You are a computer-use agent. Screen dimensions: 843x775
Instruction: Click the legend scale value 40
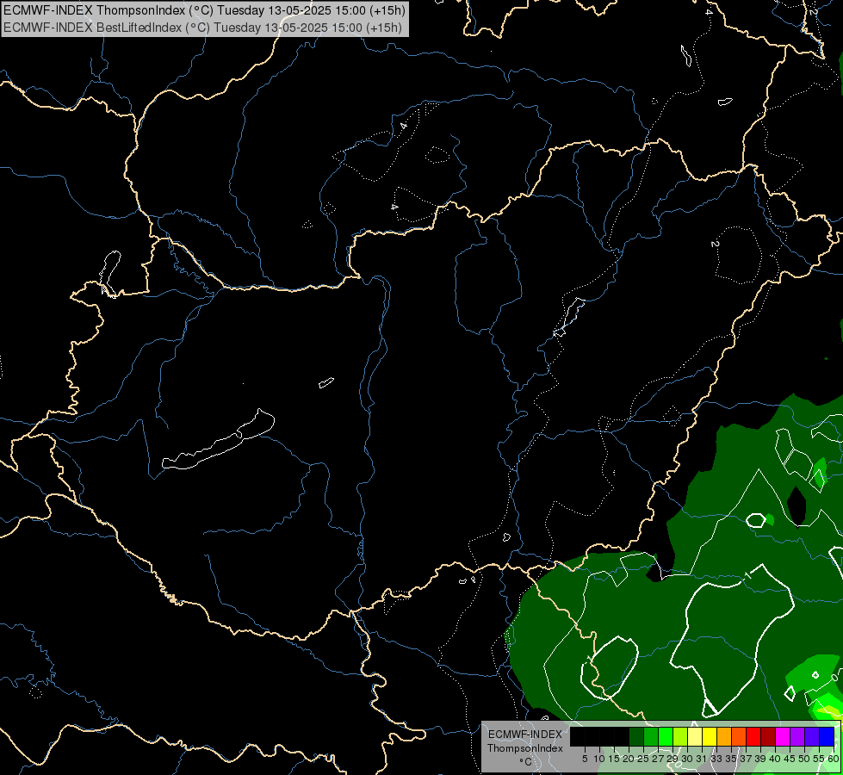pos(775,759)
